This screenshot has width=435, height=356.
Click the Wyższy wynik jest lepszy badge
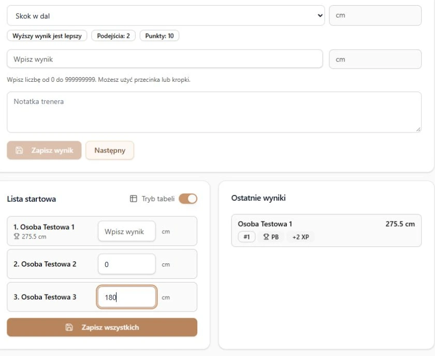(x=47, y=36)
